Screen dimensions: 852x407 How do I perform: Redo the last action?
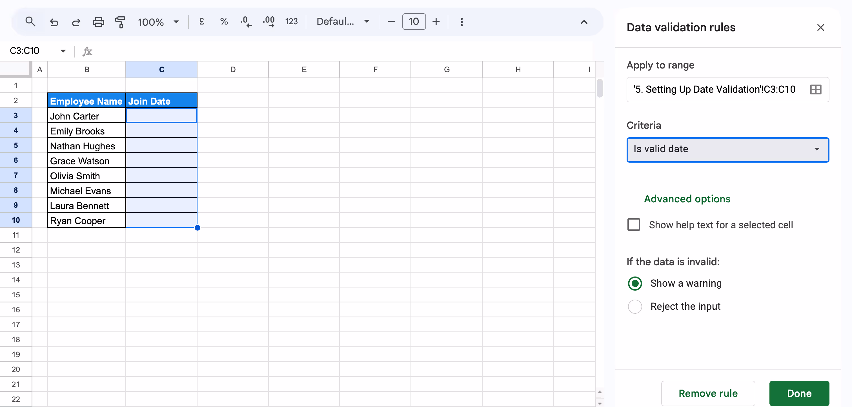(x=76, y=21)
